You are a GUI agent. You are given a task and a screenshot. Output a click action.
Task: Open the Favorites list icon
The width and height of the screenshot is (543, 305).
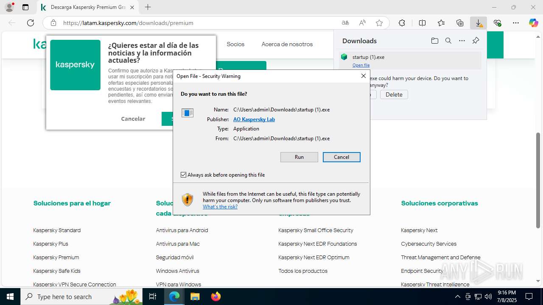[x=441, y=23]
